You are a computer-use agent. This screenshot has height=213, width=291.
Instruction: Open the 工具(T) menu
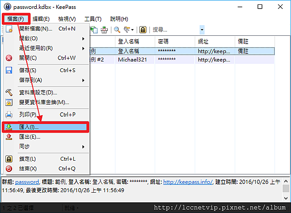[92, 19]
